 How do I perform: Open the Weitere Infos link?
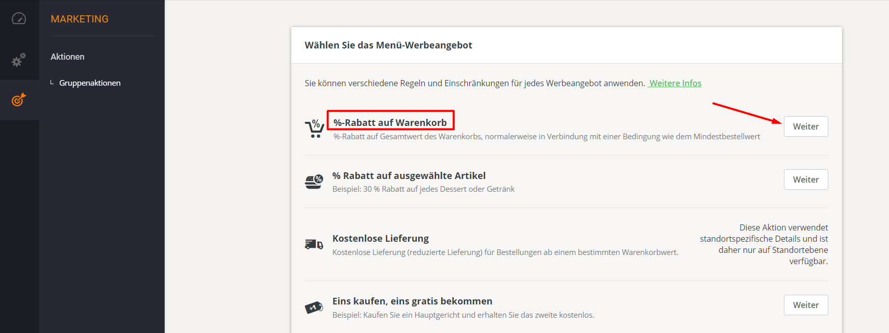[x=675, y=83]
